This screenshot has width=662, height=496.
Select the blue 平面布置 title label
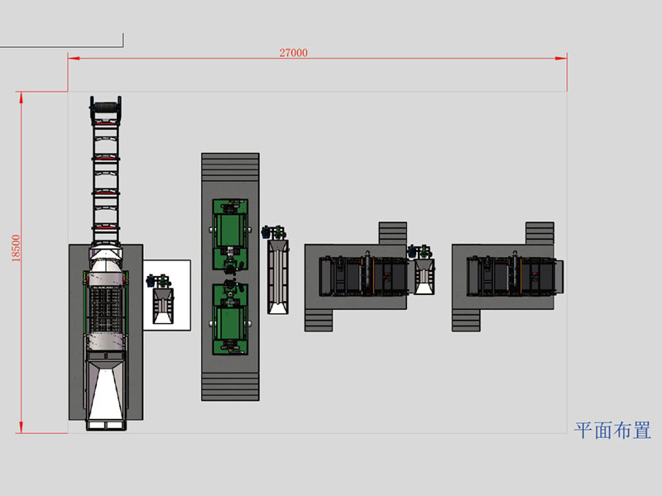coord(612,430)
